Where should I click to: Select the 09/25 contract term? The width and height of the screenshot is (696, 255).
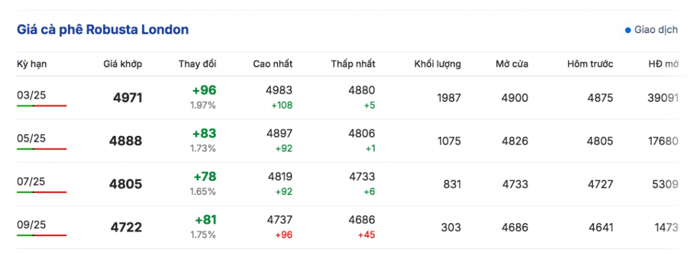[x=31, y=224]
